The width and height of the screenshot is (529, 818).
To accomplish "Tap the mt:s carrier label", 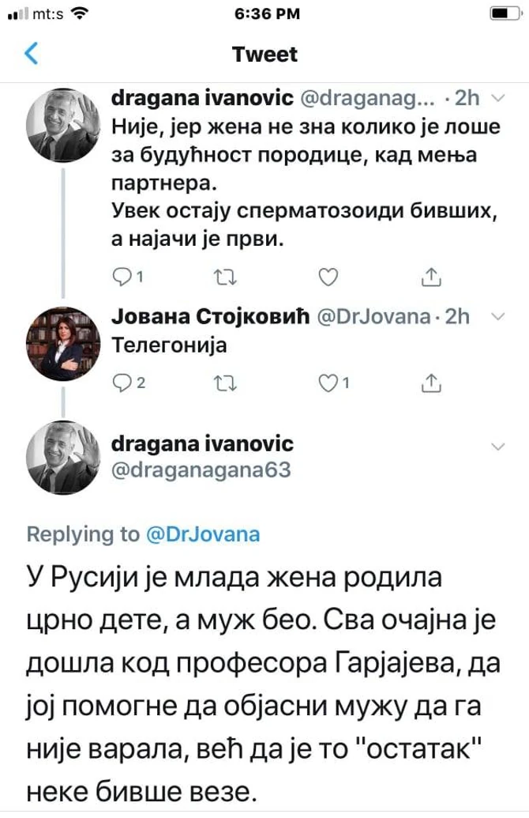I will coord(46,13).
